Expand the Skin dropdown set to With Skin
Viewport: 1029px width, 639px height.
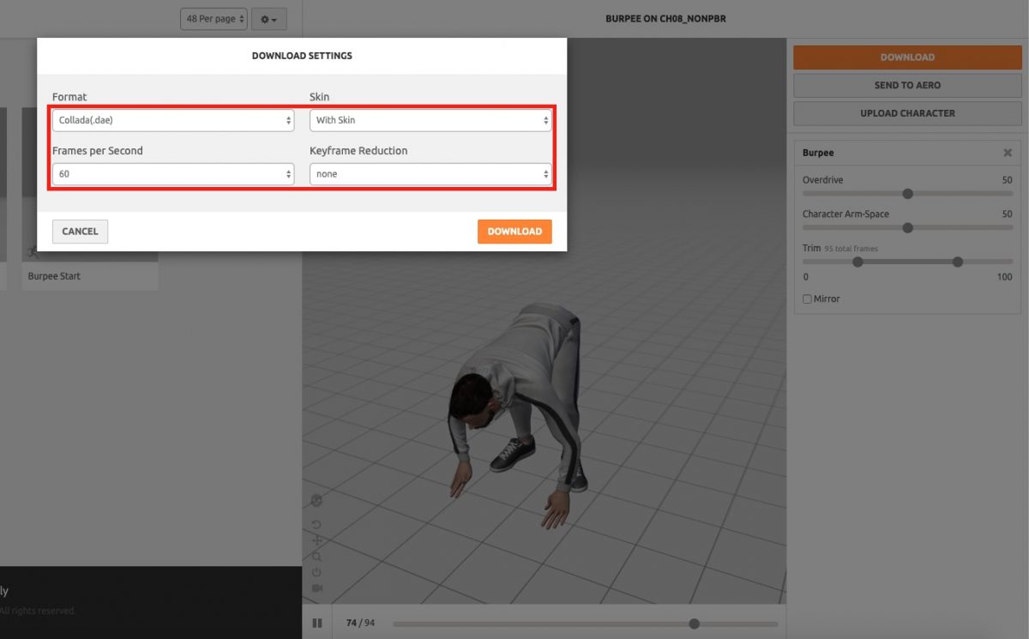pos(430,120)
